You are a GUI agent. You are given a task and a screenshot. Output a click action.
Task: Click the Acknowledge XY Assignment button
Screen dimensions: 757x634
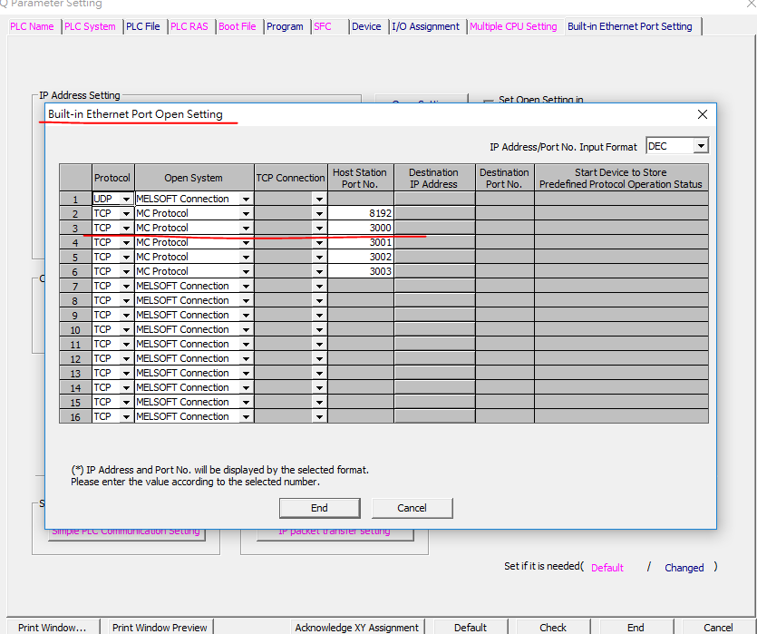[x=356, y=627]
